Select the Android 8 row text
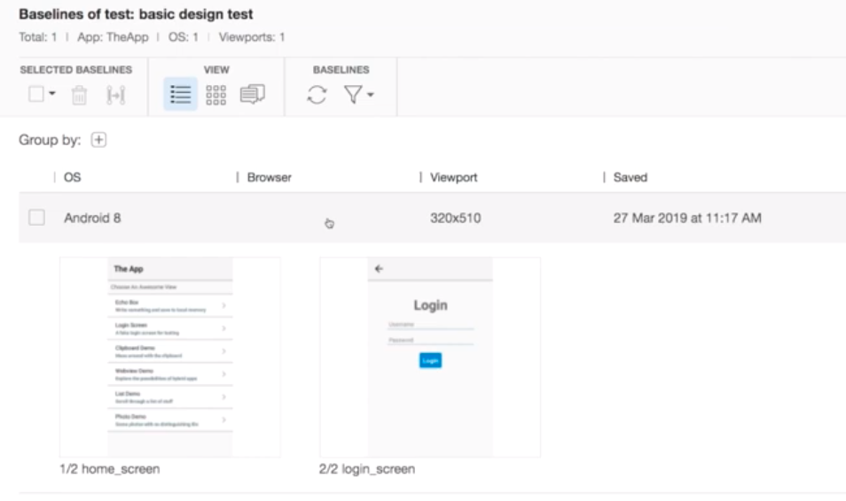The width and height of the screenshot is (846, 501). (x=92, y=218)
